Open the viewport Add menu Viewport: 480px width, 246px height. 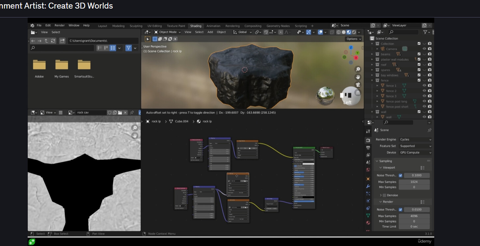[210, 32]
